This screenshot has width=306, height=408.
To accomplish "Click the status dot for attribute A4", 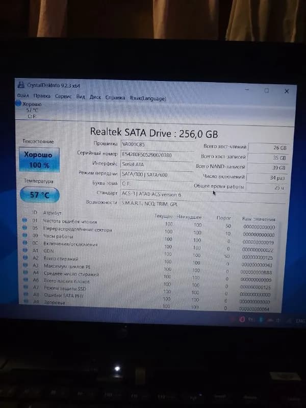I will 26,272.
